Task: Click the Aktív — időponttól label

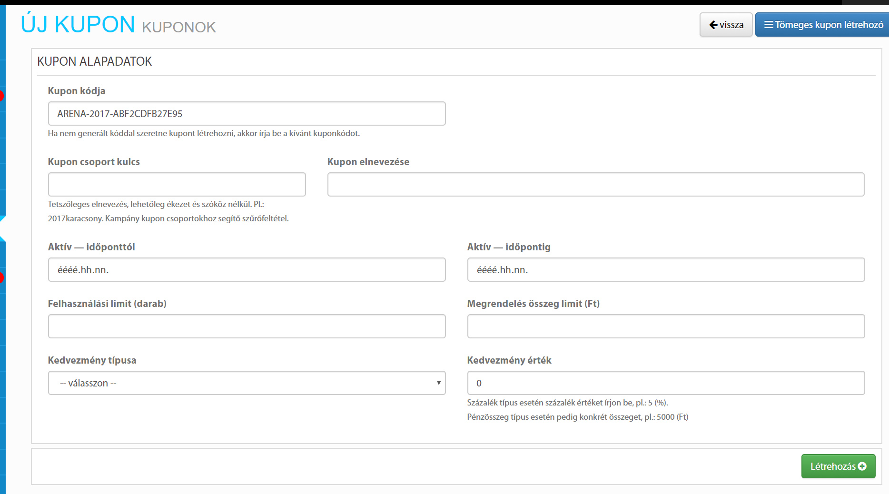Action: click(x=91, y=247)
